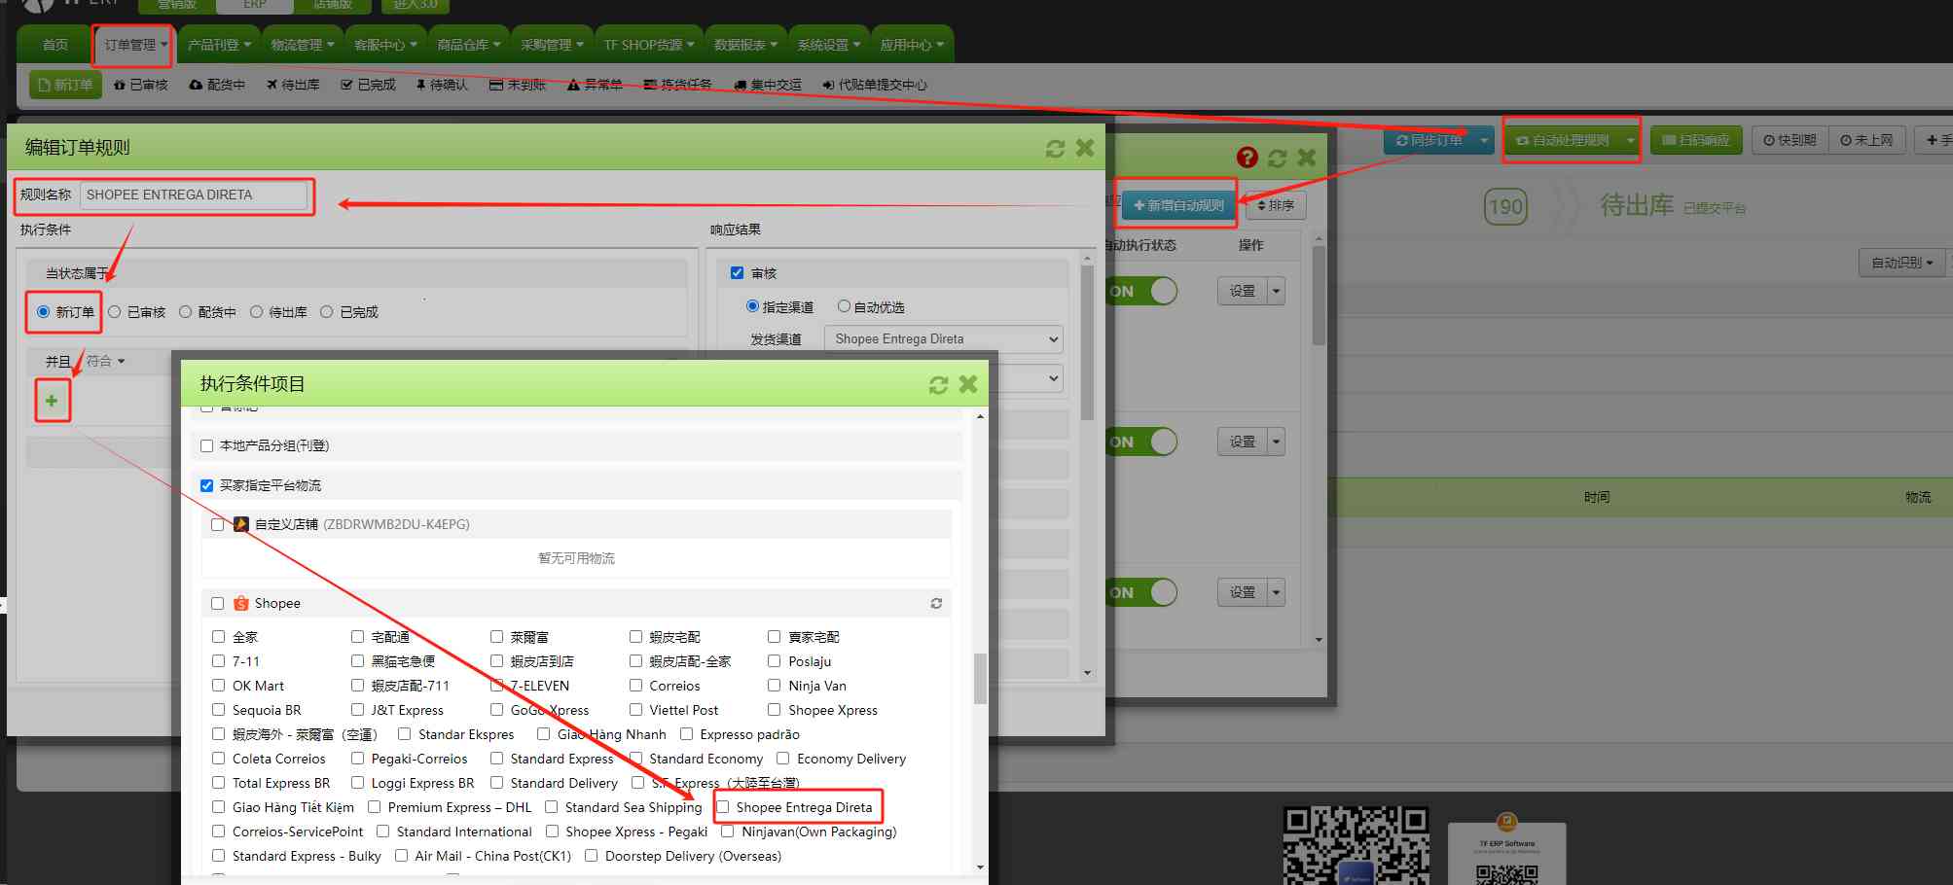
Task: Click refresh icon in 编辑订单规则 header
Action: [x=1055, y=148]
